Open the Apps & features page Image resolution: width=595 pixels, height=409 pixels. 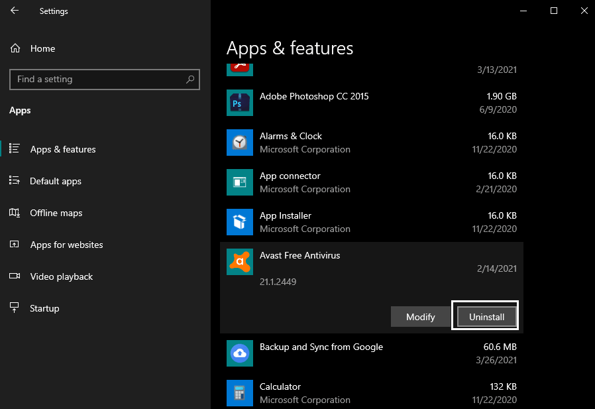[x=63, y=149]
